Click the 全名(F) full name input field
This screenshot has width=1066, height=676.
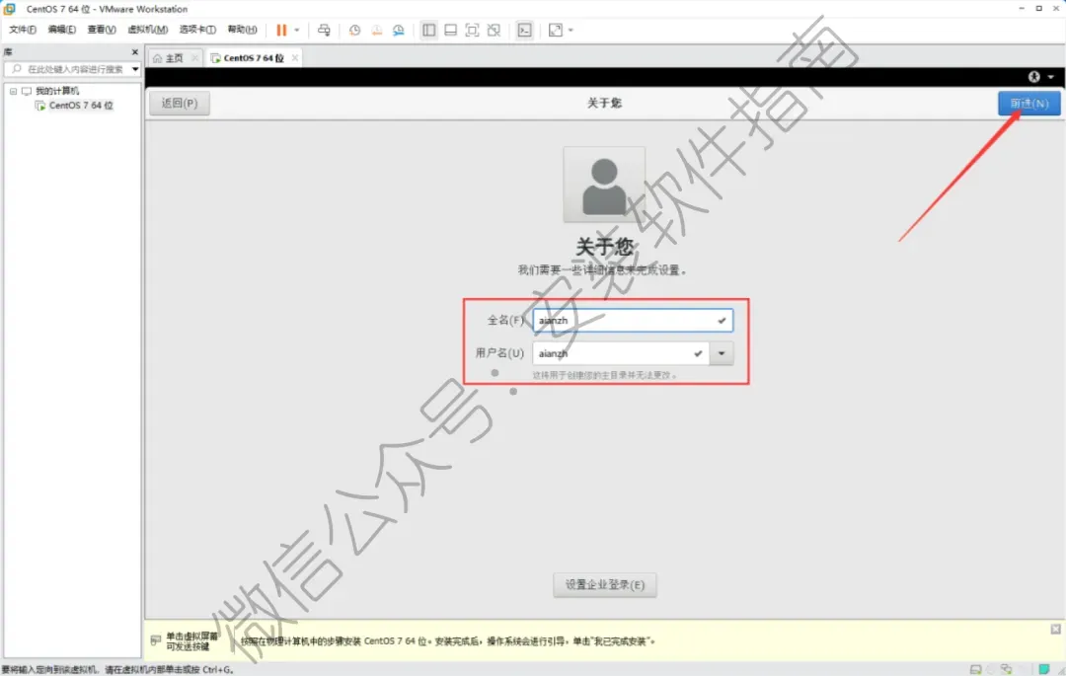633,320
